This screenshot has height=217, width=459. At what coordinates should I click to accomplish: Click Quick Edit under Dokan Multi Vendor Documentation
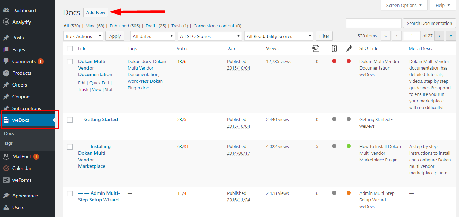coord(99,83)
